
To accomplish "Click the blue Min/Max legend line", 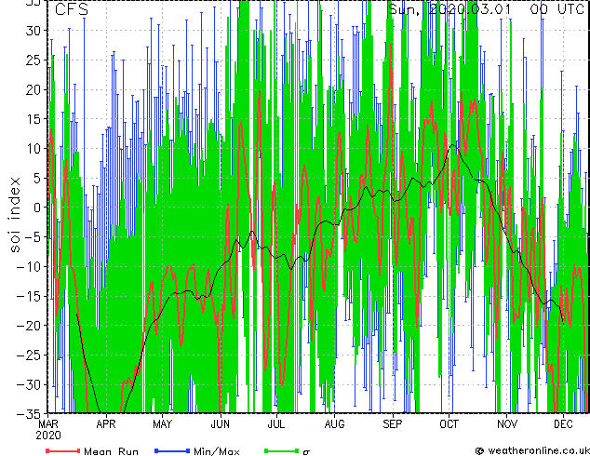I will [x=172, y=450].
